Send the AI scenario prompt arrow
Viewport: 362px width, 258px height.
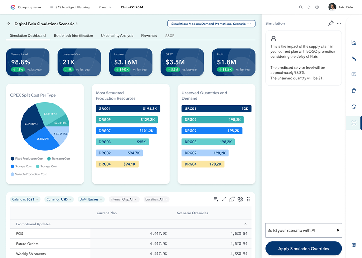point(338,230)
